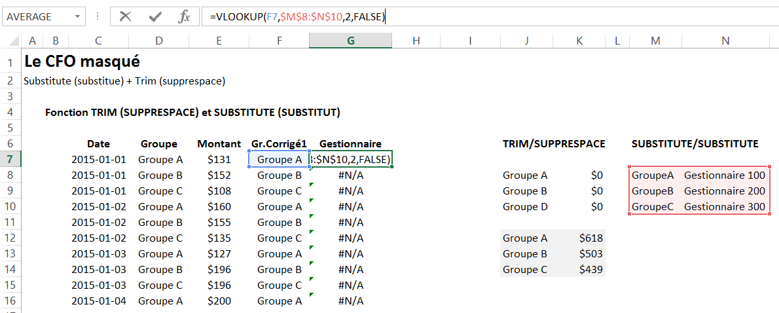Select the column N header

click(x=725, y=41)
